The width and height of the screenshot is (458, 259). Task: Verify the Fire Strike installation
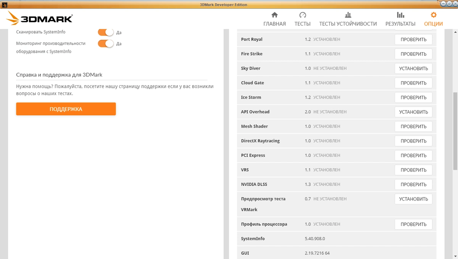413,54
